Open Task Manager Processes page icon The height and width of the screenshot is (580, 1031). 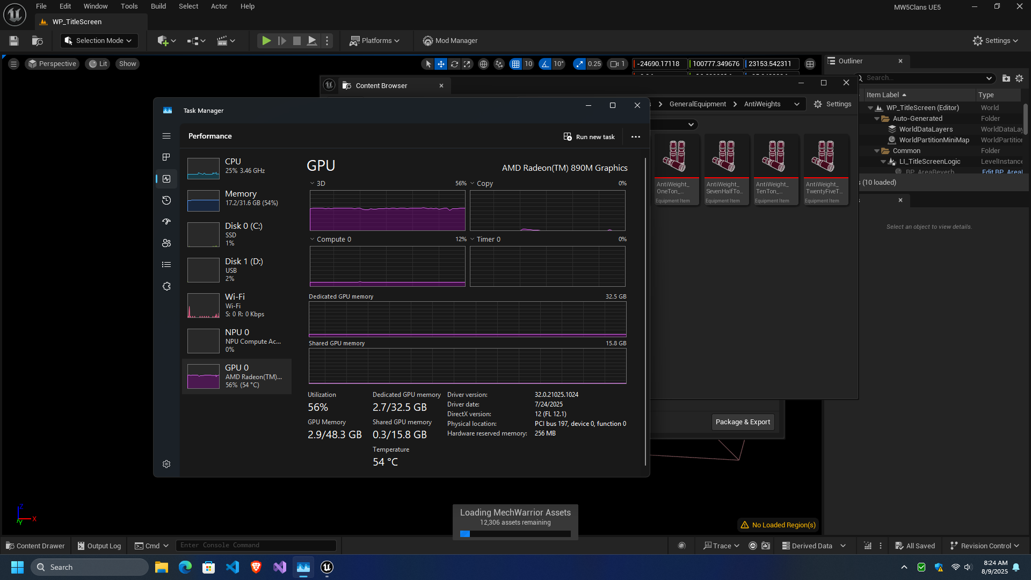tap(166, 157)
